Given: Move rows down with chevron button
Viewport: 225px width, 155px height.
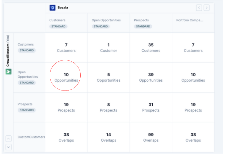Looking at the screenshot, I should 9,147.
